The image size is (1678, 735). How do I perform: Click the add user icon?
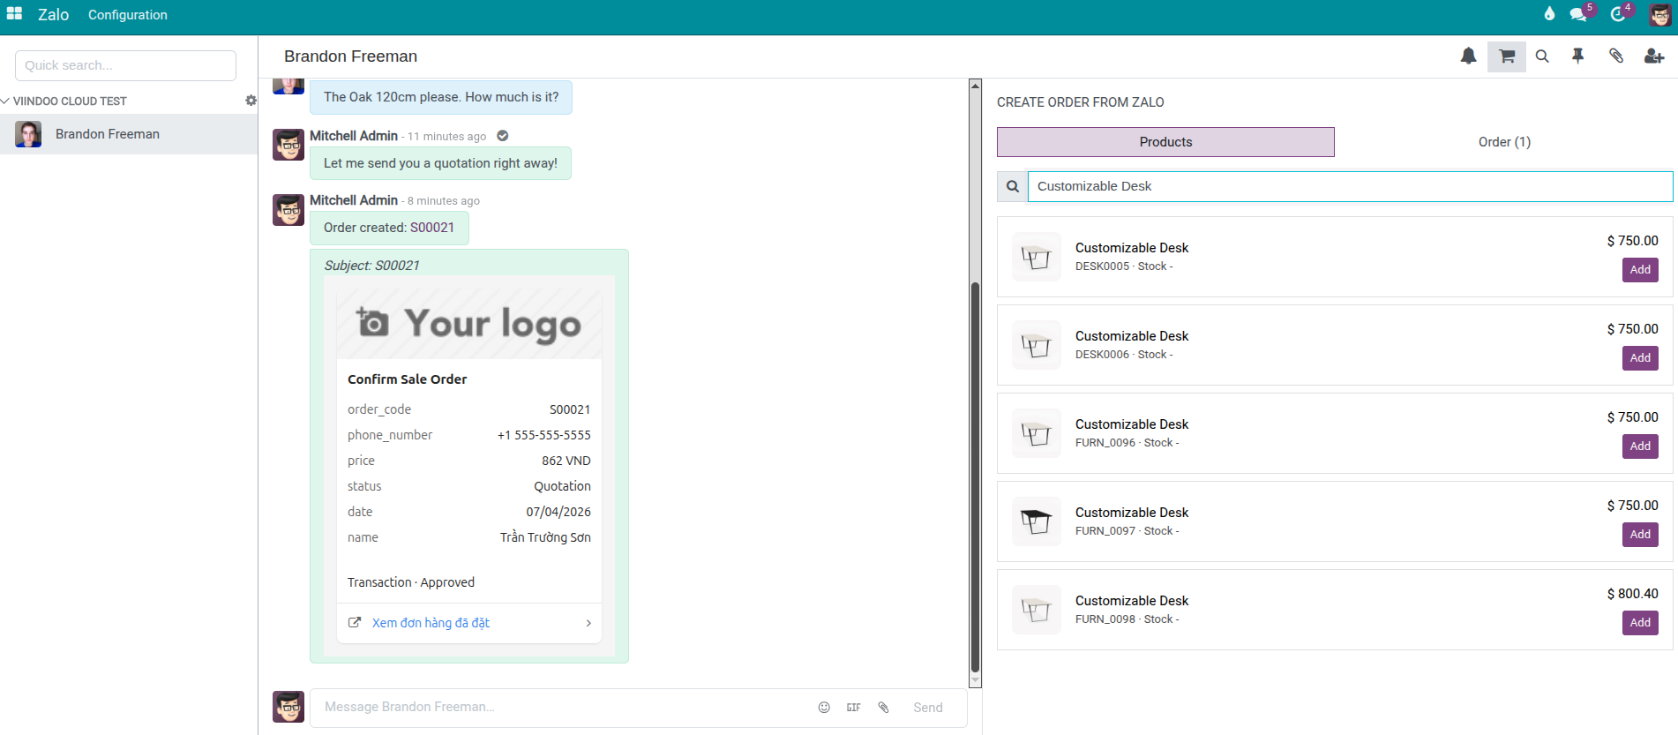(1653, 56)
